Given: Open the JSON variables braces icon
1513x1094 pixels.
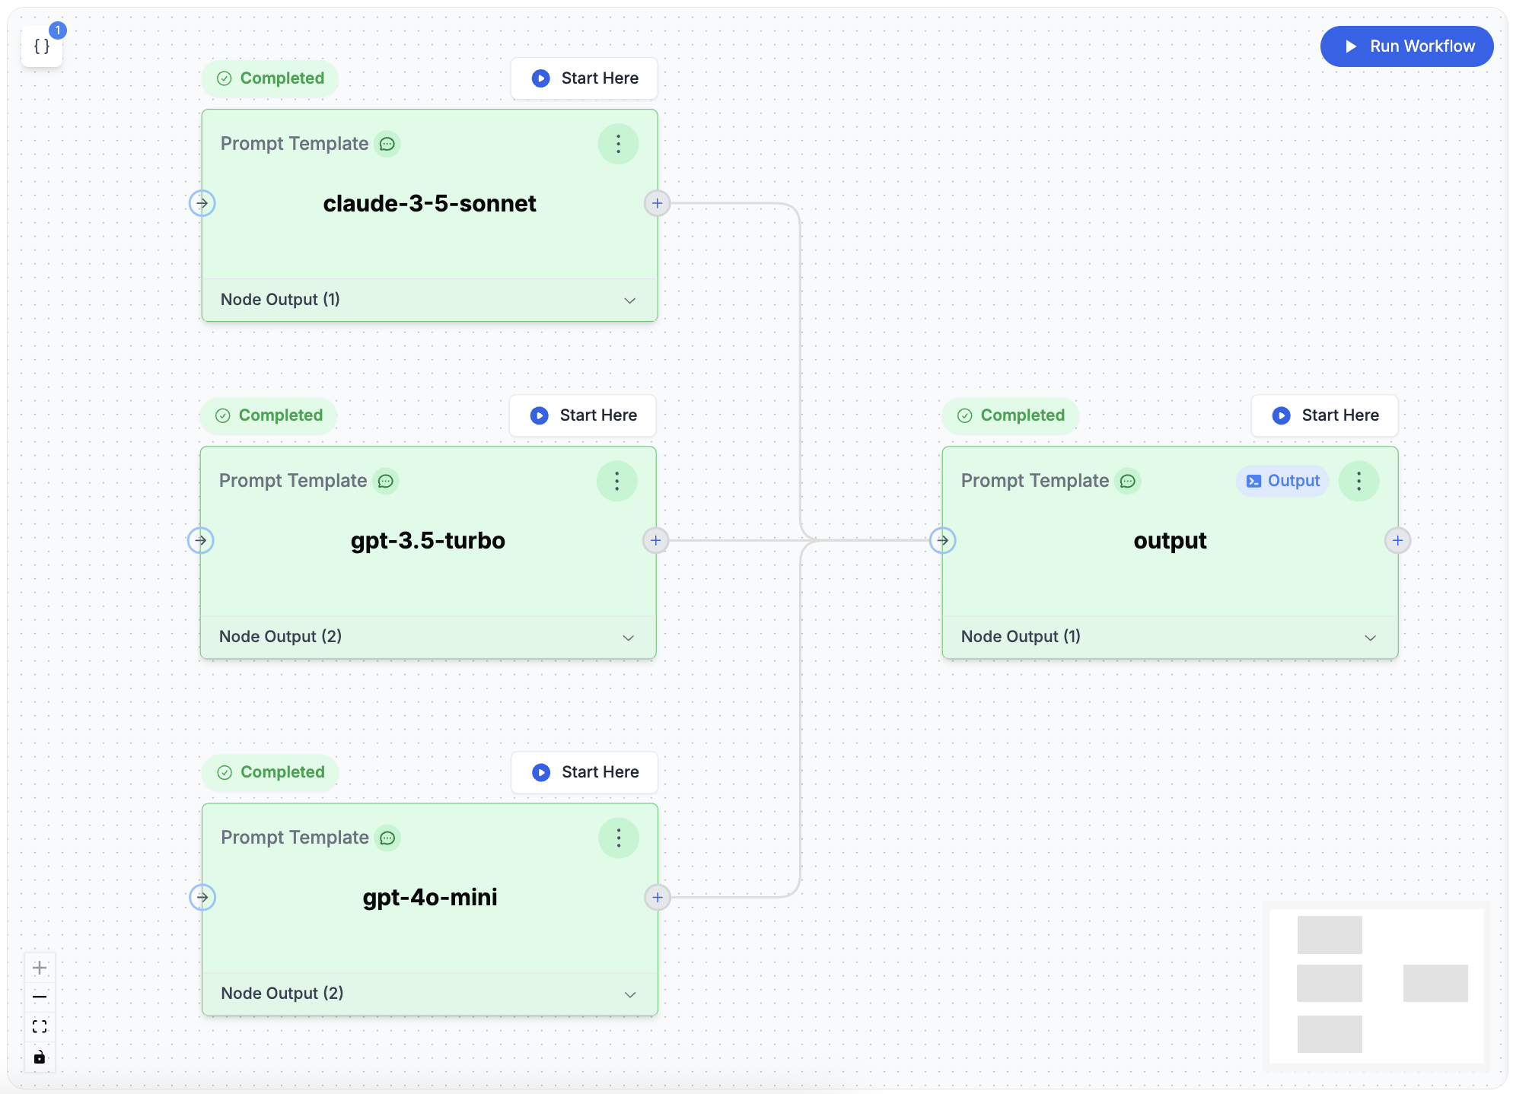Looking at the screenshot, I should (x=42, y=46).
